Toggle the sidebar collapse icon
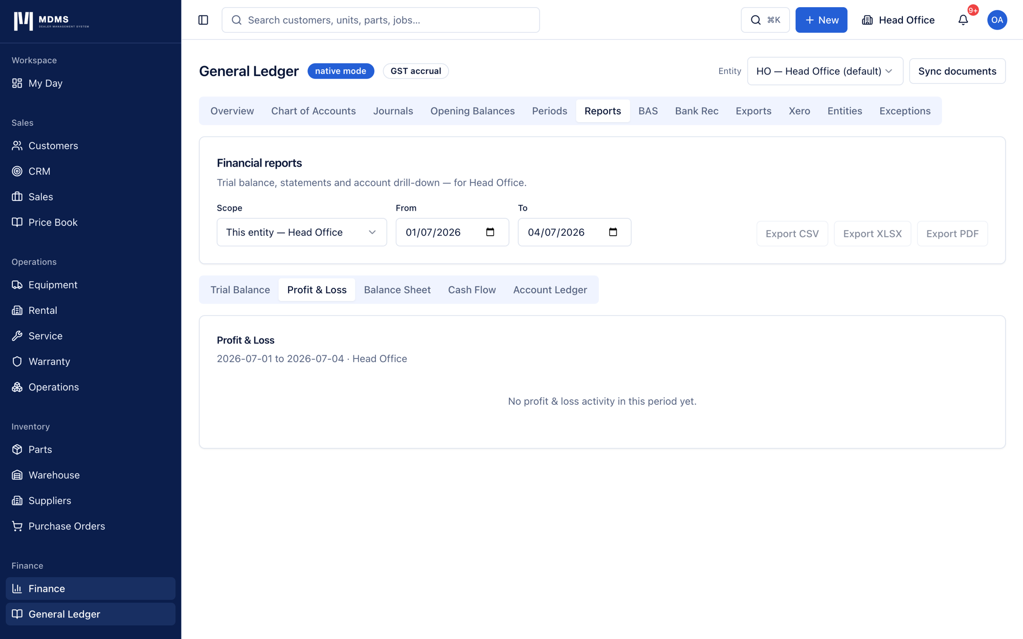This screenshot has height=639, width=1023. [x=203, y=20]
